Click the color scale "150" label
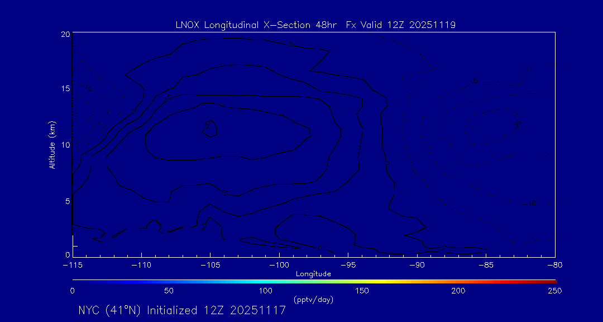The height and width of the screenshot is (322, 603). point(362,291)
